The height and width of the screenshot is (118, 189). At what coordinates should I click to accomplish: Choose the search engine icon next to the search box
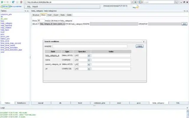tap(140, 2)
